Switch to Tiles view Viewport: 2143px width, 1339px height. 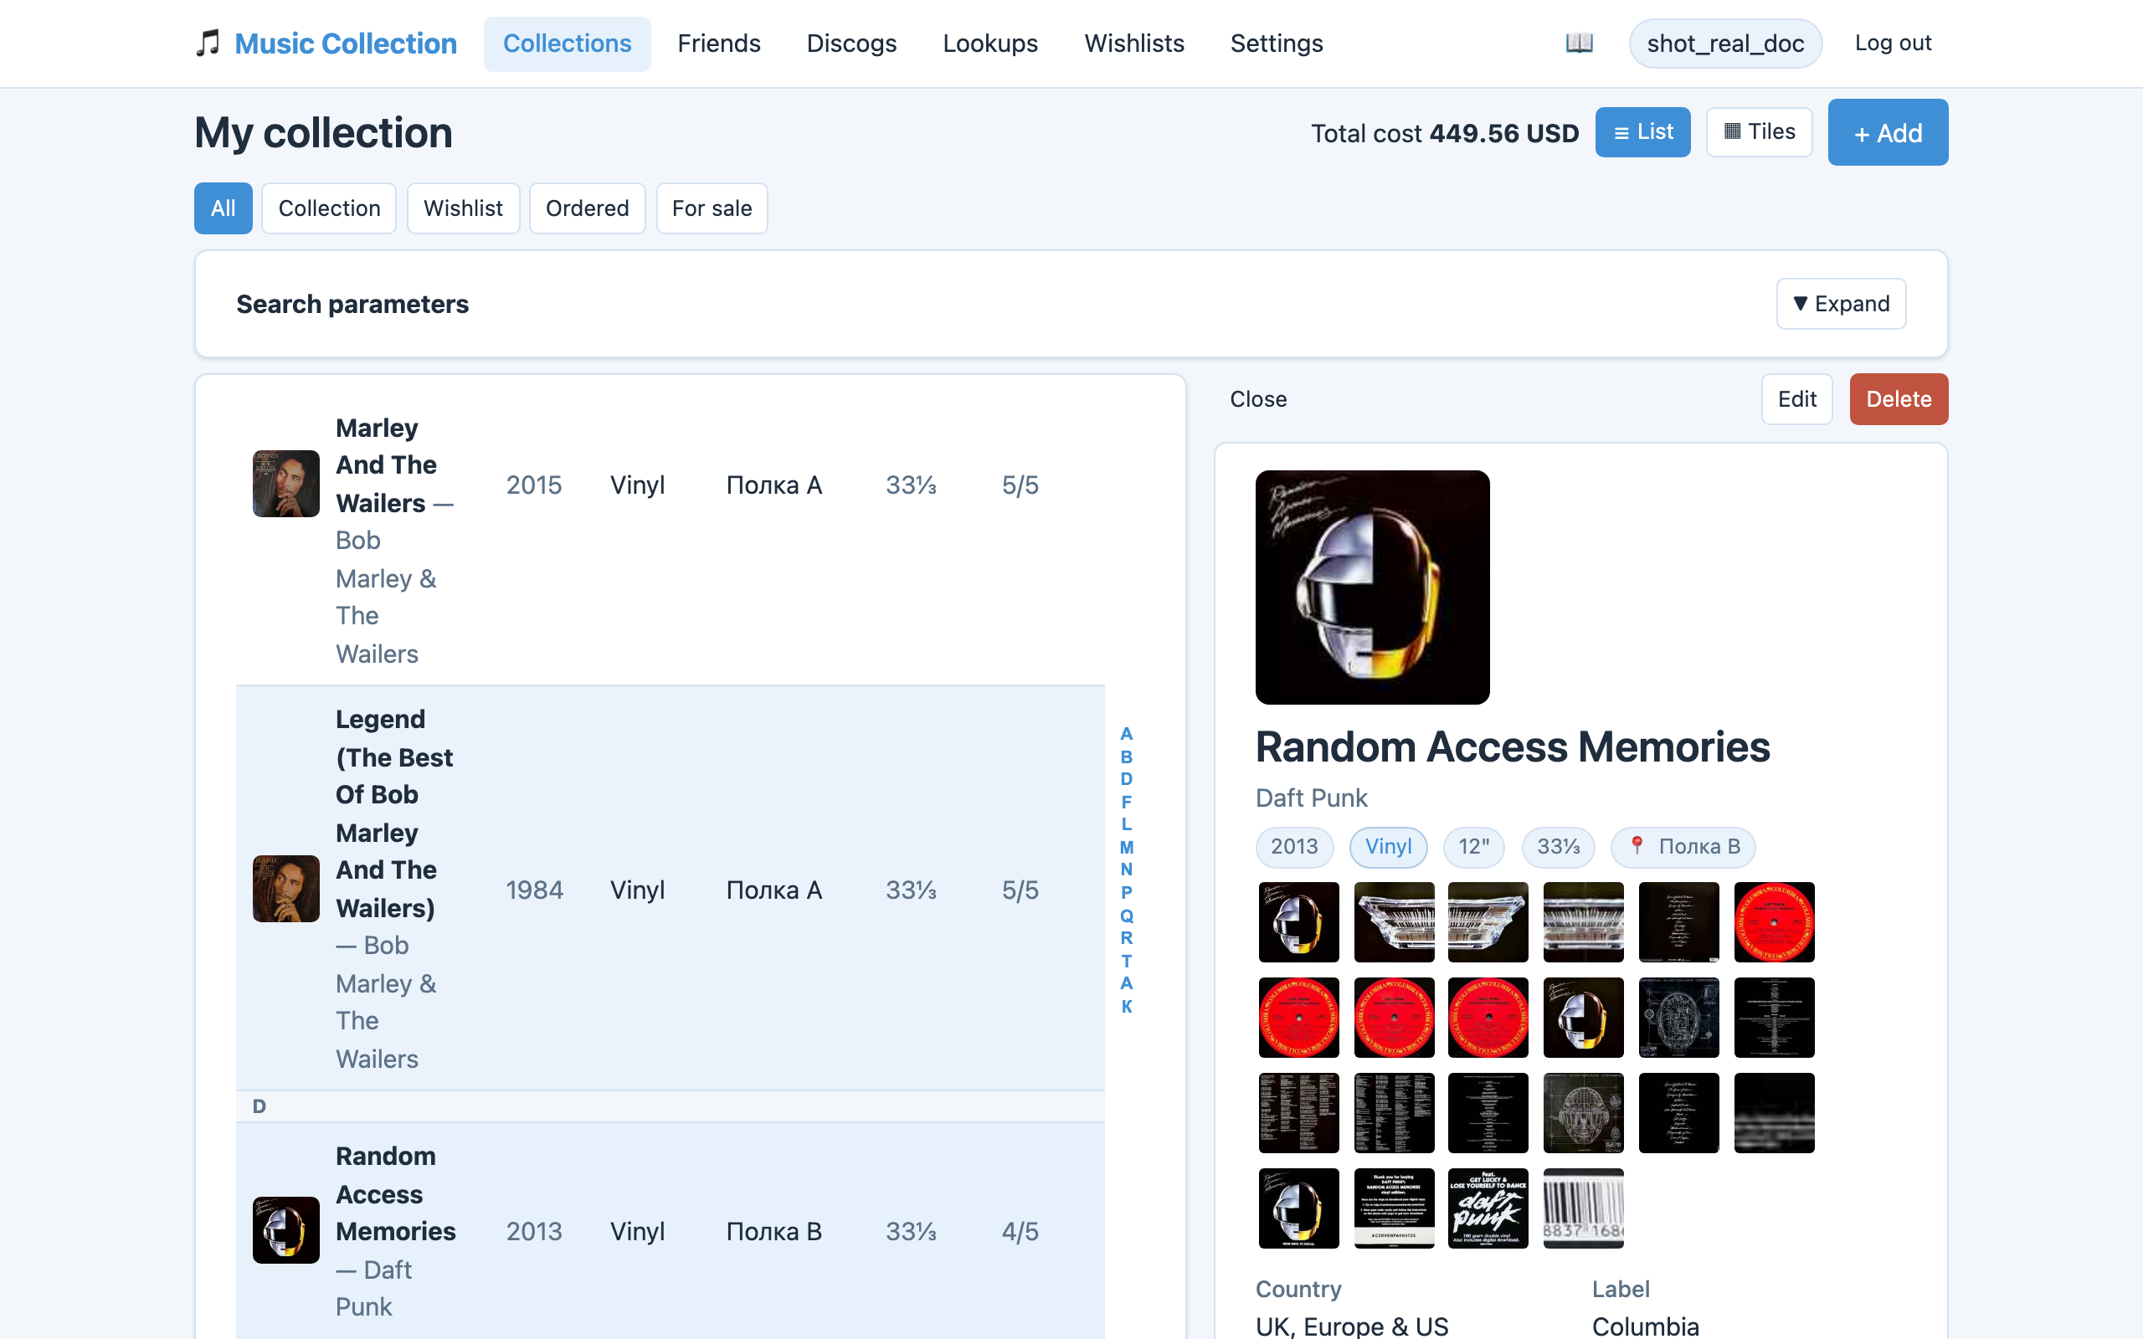[1759, 132]
